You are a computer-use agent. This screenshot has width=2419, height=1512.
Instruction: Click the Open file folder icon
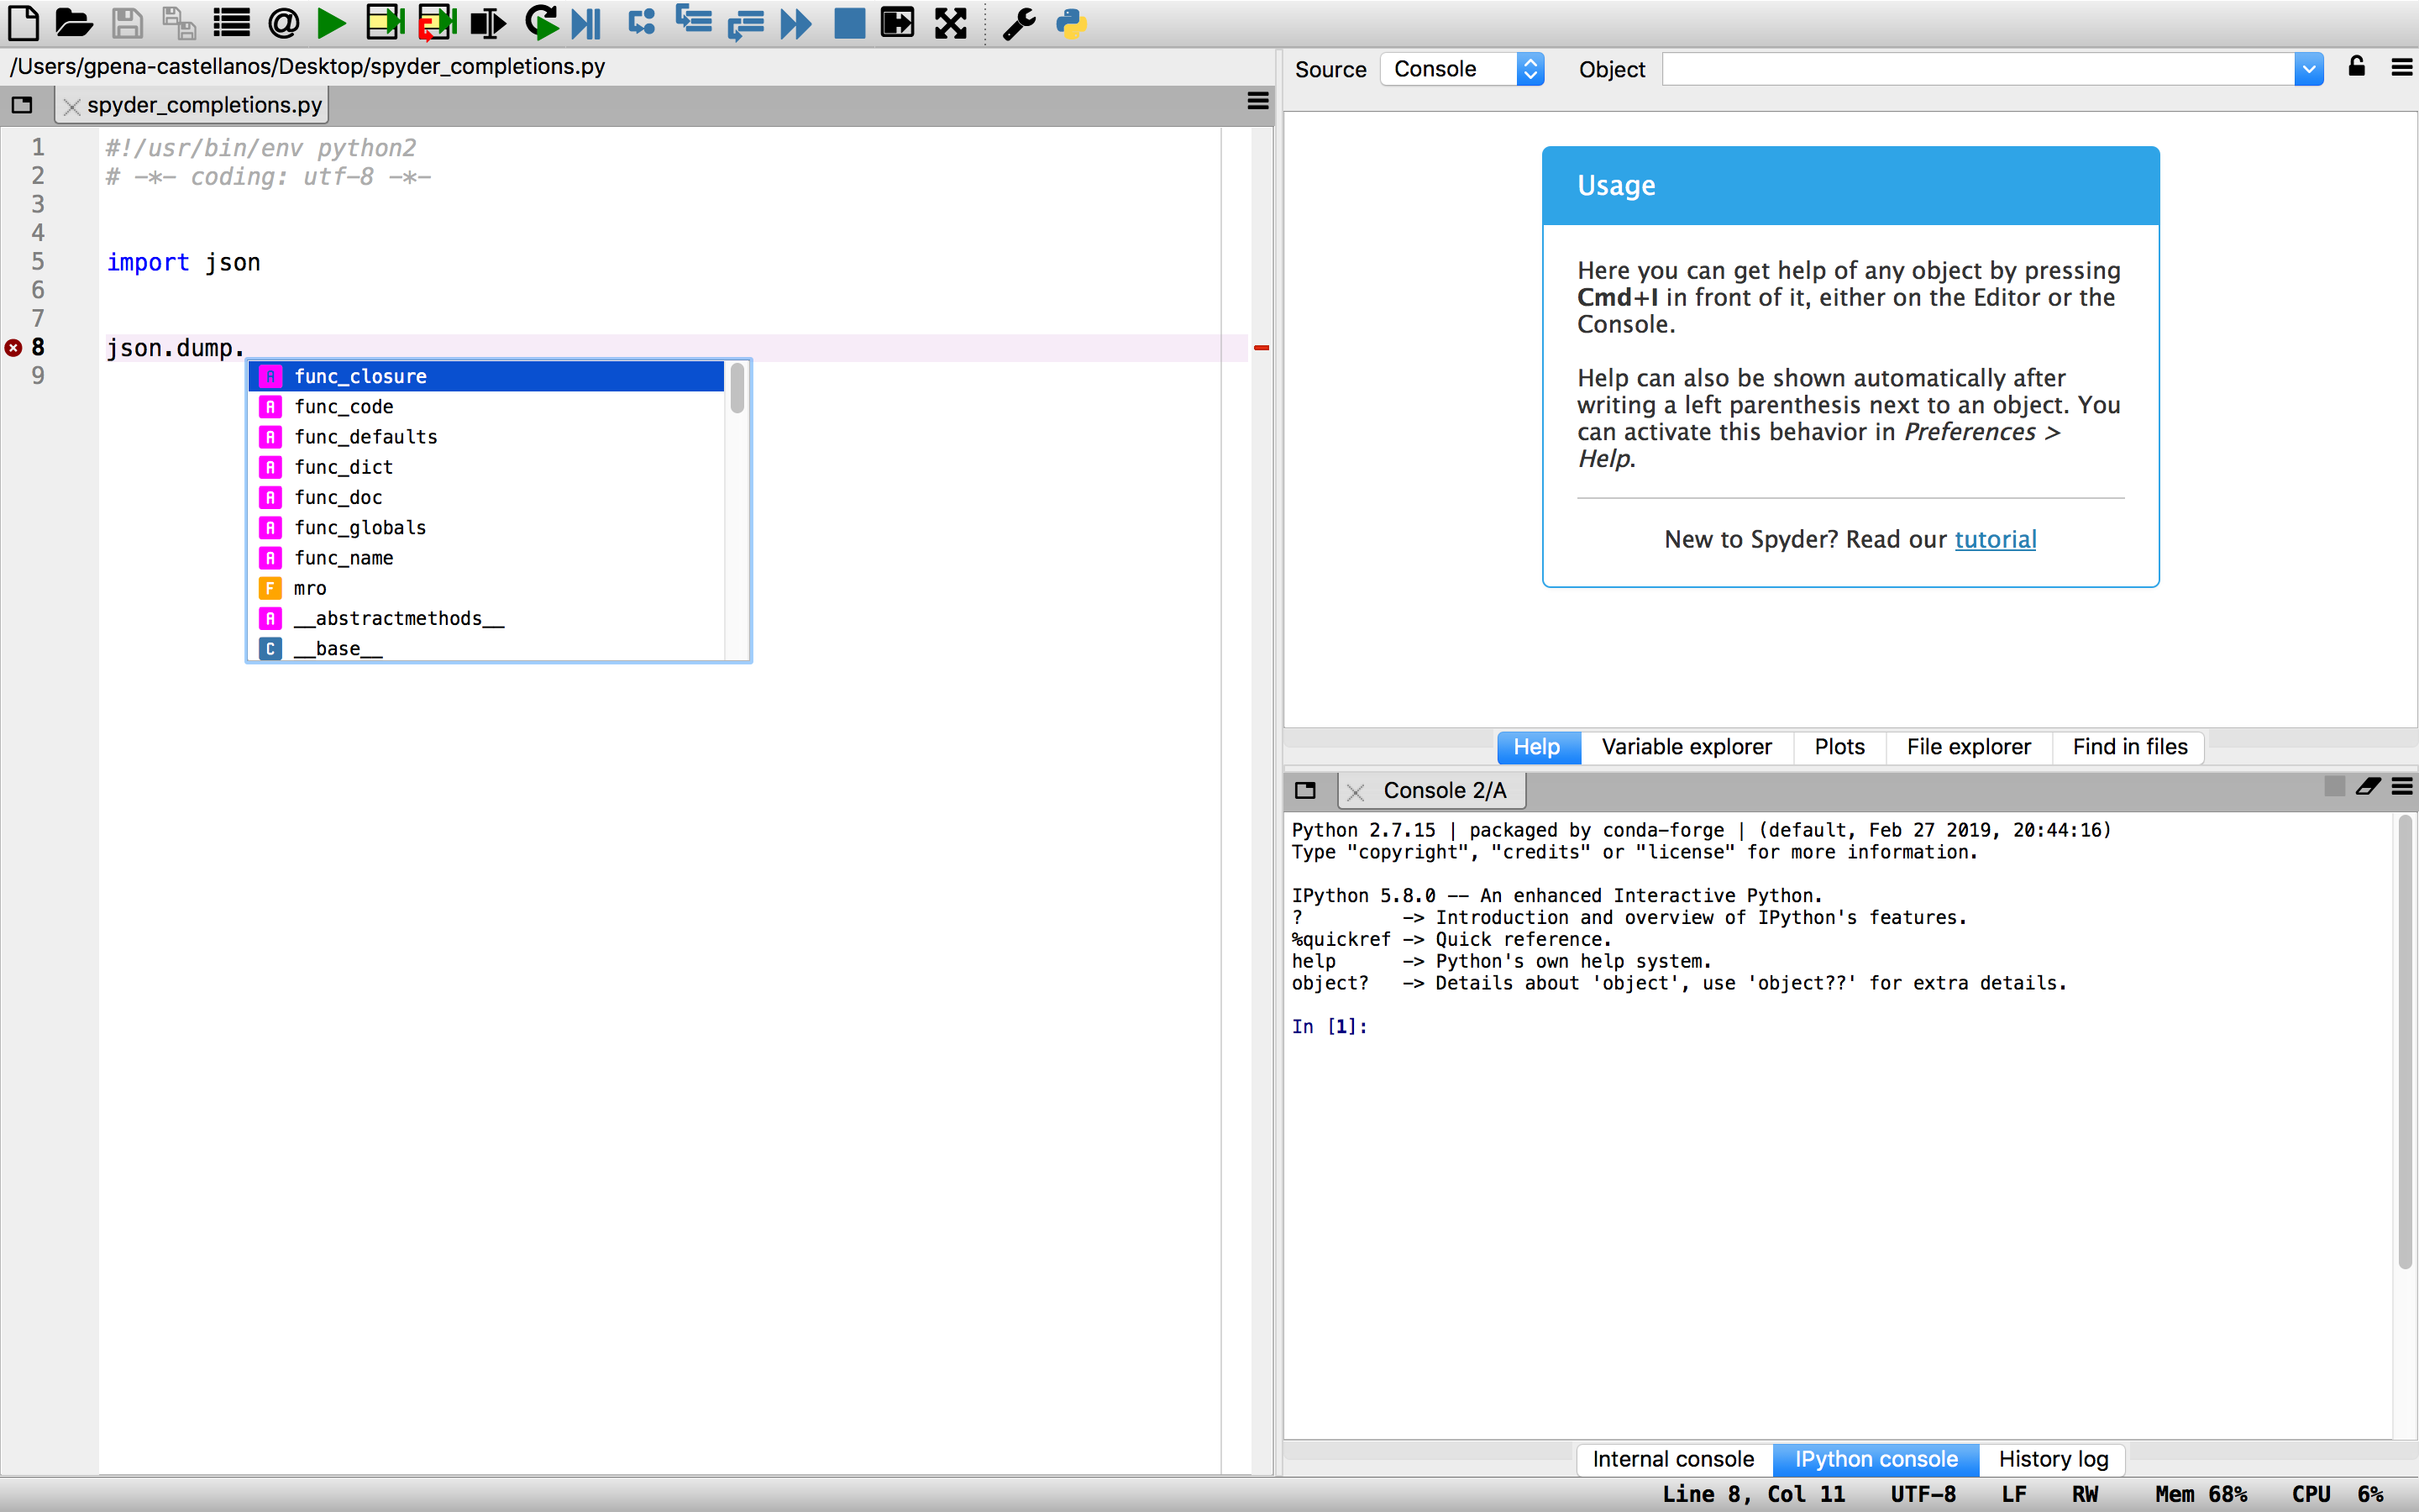73,23
